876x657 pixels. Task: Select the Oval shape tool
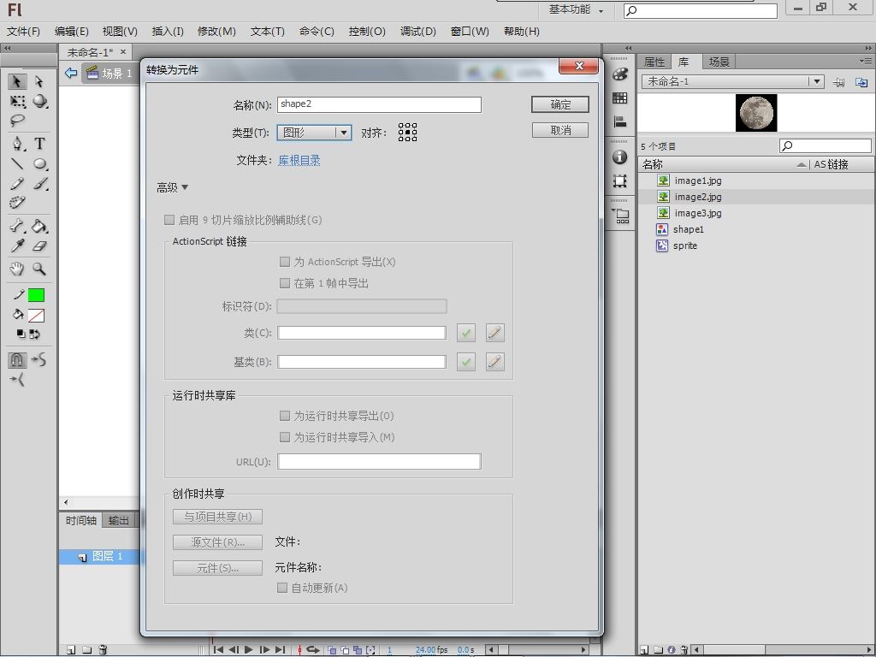point(39,163)
